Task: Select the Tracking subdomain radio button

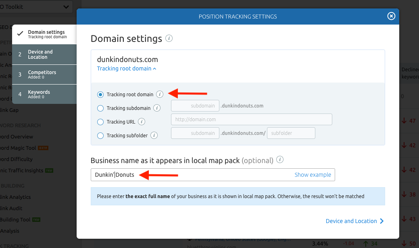Action: click(x=100, y=108)
